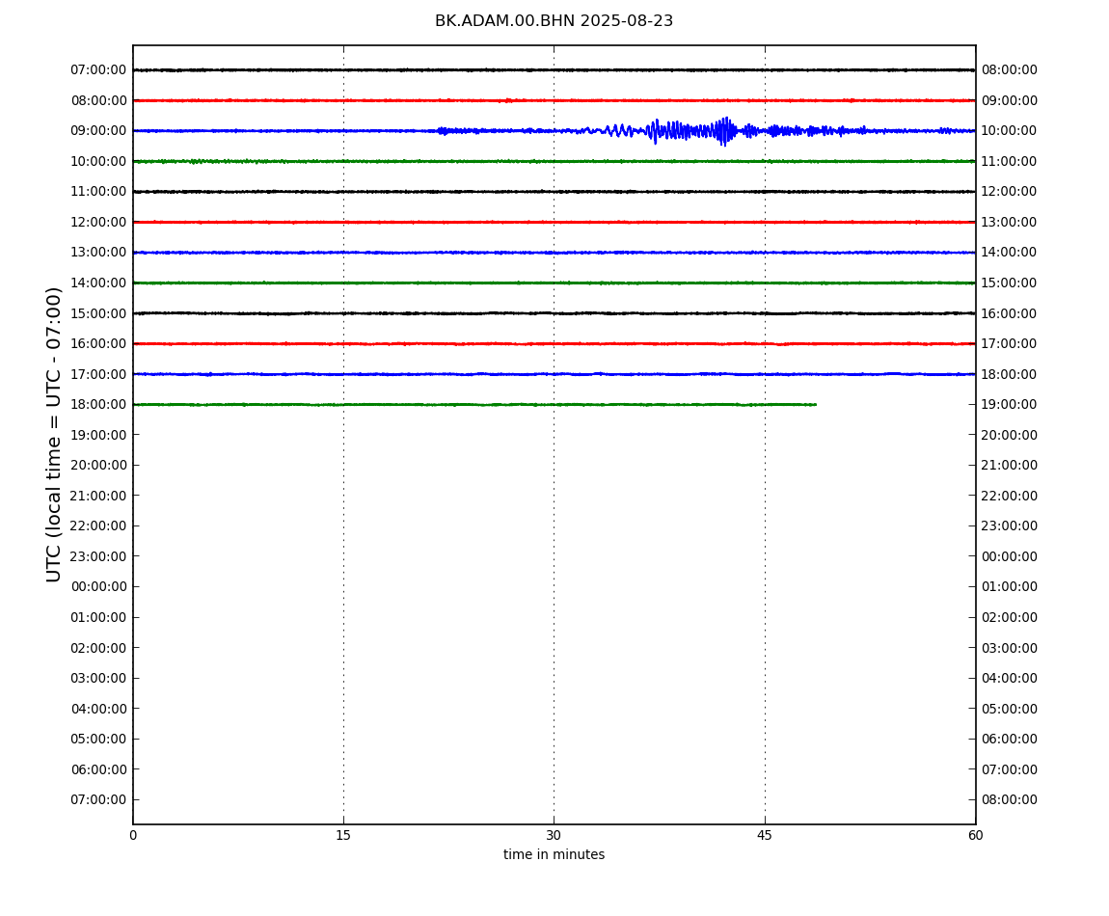Viewport: 1109px width, 916px height.
Task: Select left-axis label 02:00:00
Action: (x=98, y=648)
